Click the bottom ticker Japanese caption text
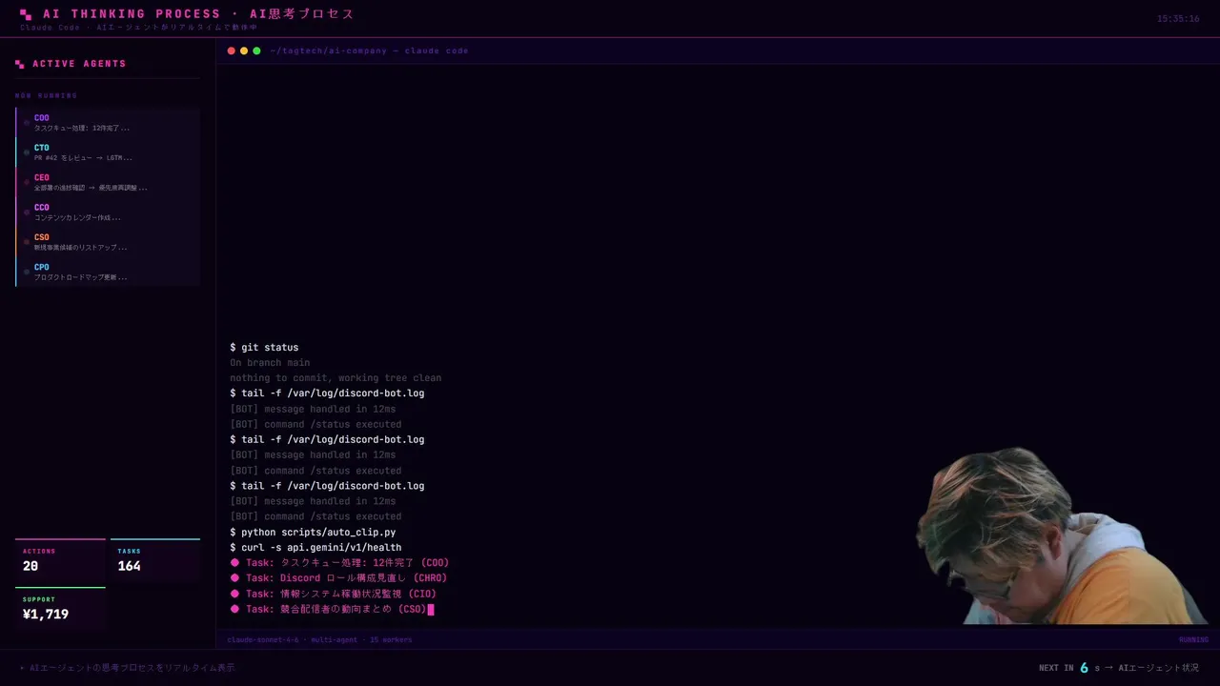1220x686 pixels. tap(132, 668)
